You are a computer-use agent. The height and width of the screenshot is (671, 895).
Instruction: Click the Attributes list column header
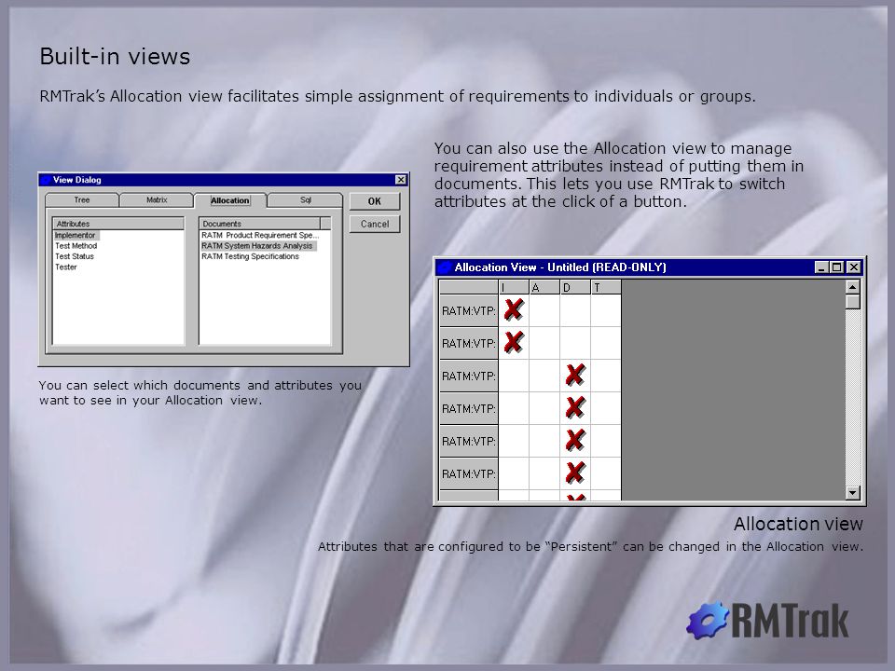118,224
